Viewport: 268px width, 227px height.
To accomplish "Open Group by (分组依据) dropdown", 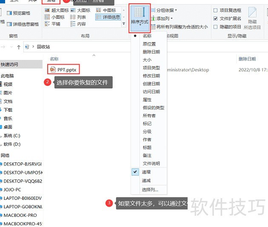I will point(165,11).
